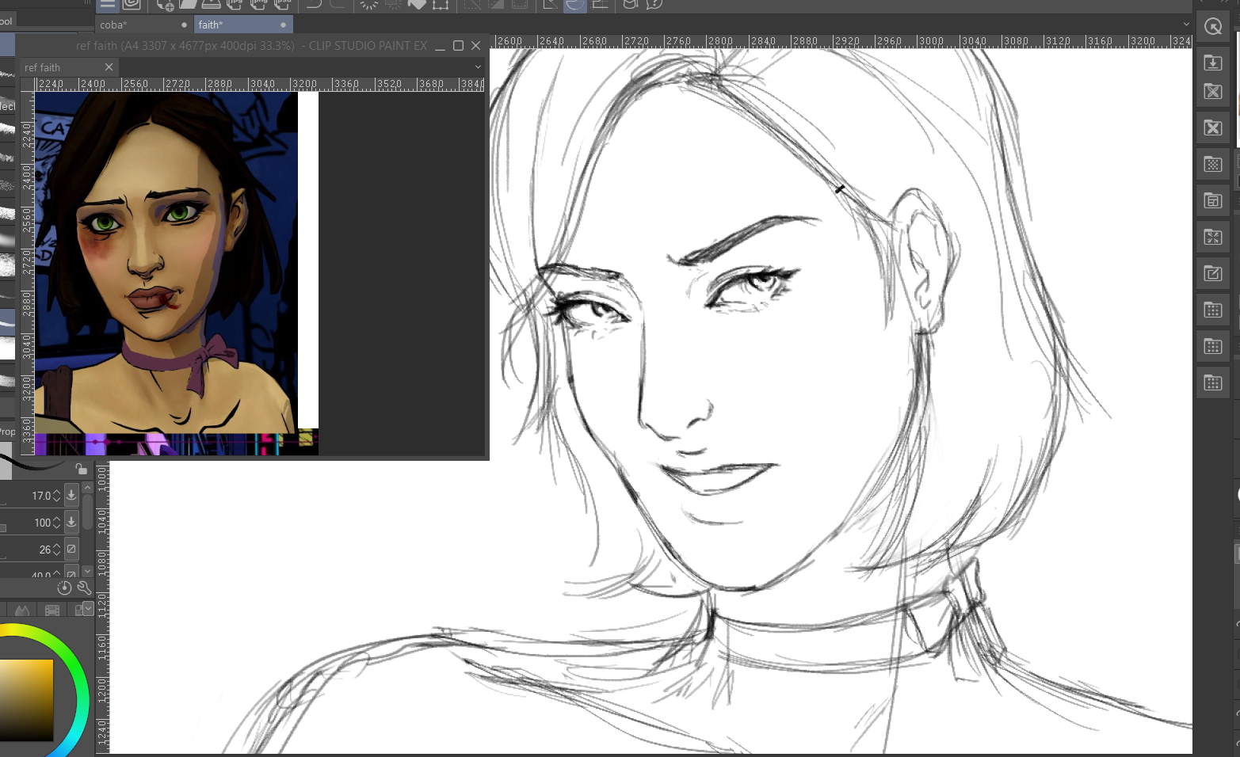This screenshot has height=757, width=1240.
Task: Expand the ref faith window tab list
Action: tap(478, 67)
